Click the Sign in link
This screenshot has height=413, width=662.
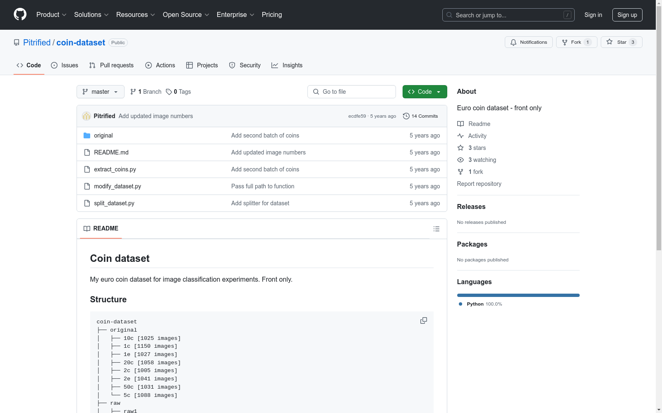coord(593,15)
